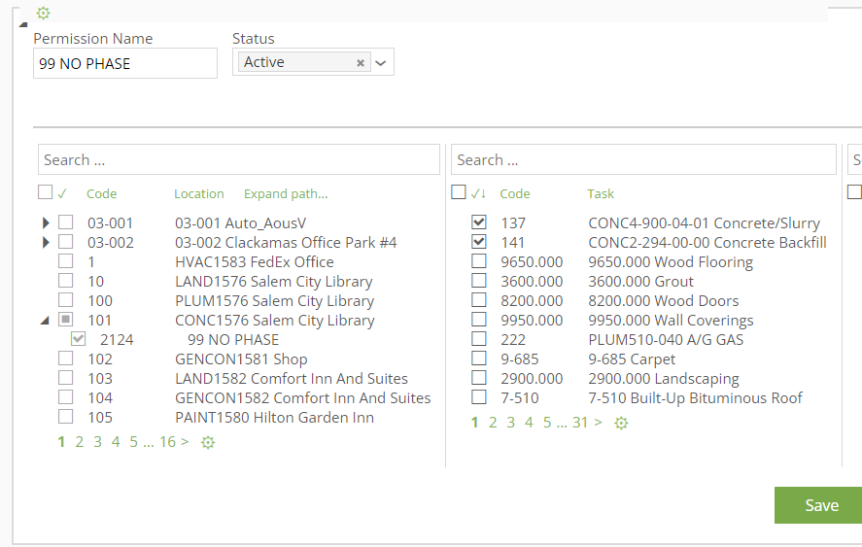This screenshot has height=547, width=862.
Task: Go to page 31 of tasks list
Action: tap(580, 423)
